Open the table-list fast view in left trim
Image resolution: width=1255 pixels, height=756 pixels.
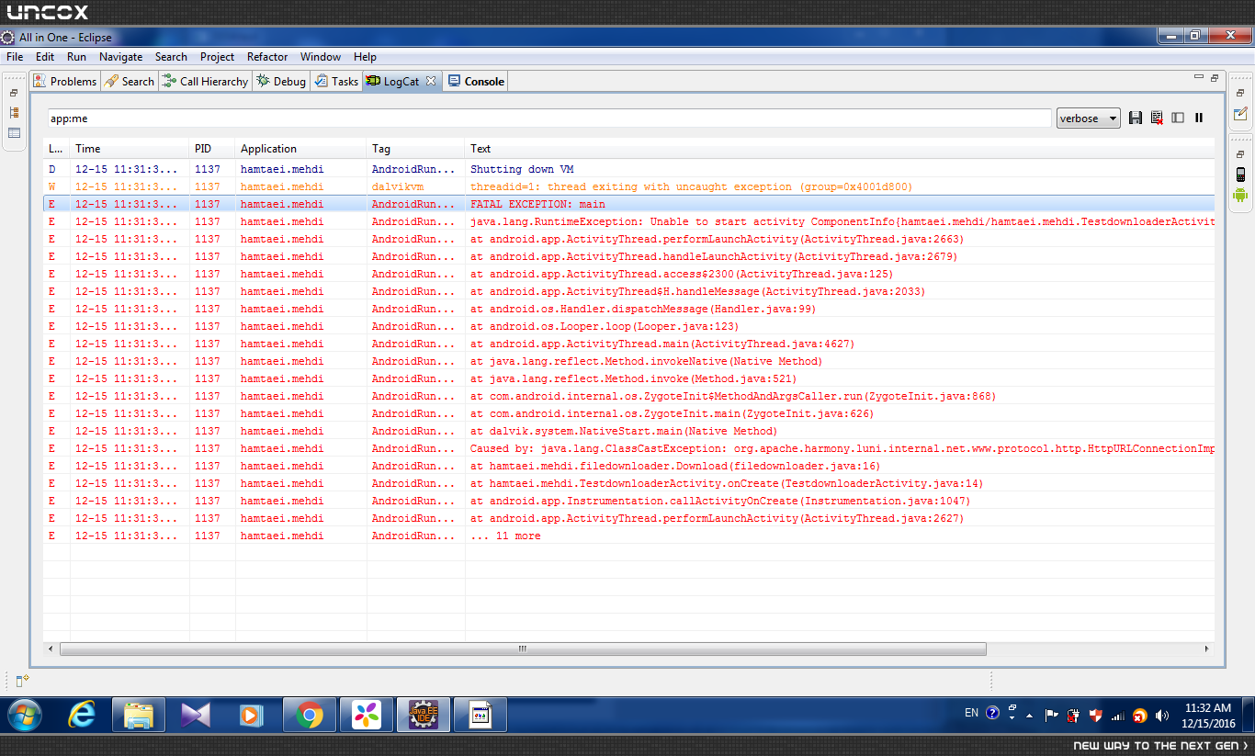(14, 133)
